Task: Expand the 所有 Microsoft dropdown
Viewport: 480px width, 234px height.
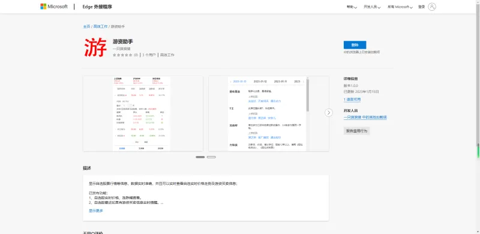Action: 400,7
